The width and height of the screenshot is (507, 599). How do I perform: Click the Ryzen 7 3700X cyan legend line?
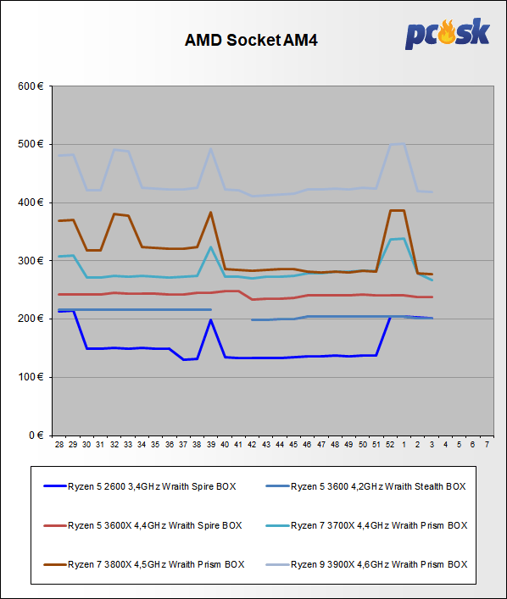277,525
